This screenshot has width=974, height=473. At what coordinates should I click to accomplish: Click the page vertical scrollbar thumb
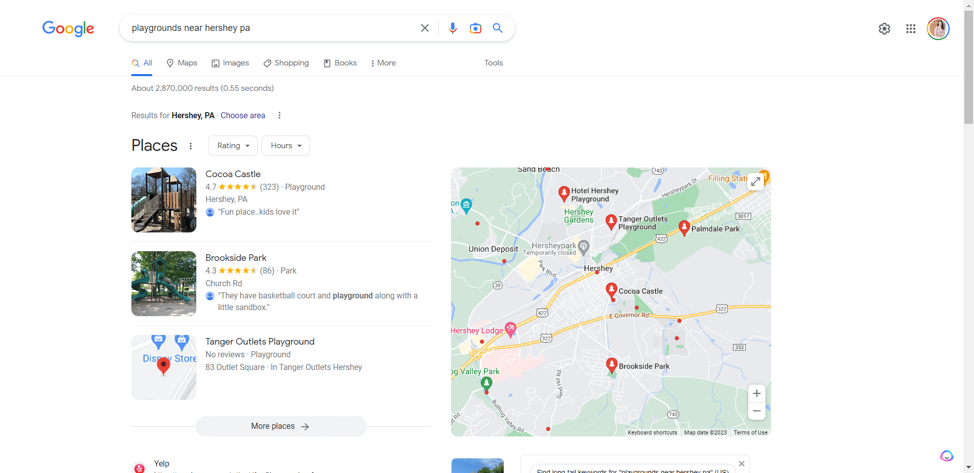(x=968, y=66)
